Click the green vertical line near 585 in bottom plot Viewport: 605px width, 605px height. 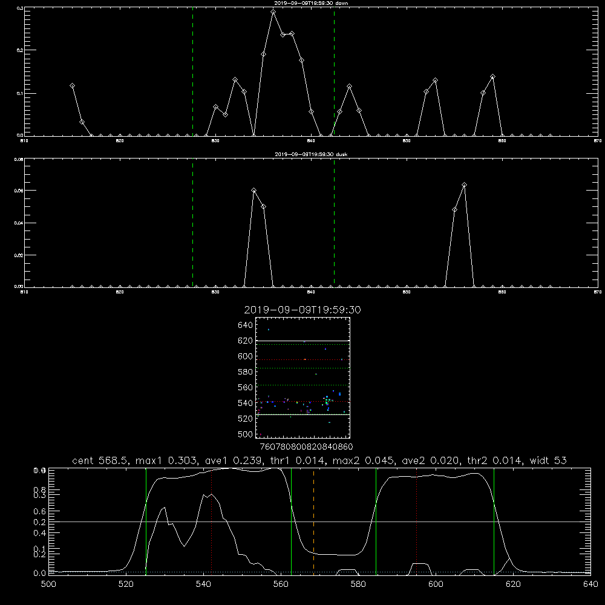[376, 522]
